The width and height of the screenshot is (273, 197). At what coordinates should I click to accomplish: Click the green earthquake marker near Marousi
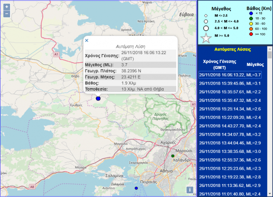[x=173, y=156]
